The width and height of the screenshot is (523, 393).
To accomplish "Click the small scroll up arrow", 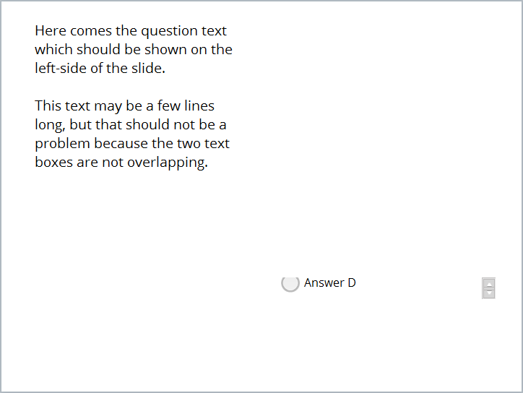I will point(489,284).
